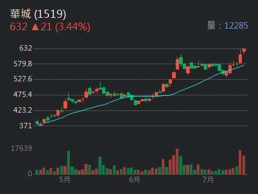This screenshot has height=194, width=258.
Task: Click the 371 price axis label
Action: 26,126
